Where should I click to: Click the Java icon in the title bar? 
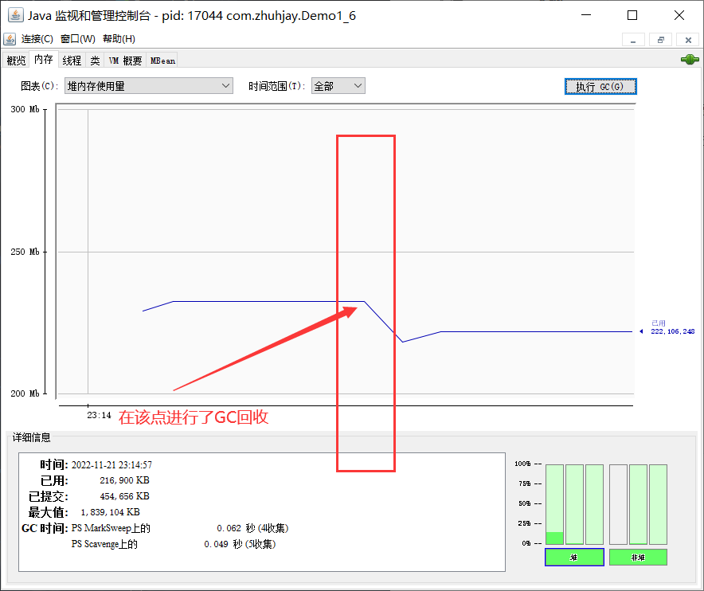14,15
